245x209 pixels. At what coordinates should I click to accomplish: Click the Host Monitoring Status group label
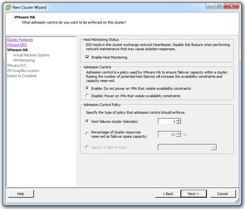(x=101, y=39)
